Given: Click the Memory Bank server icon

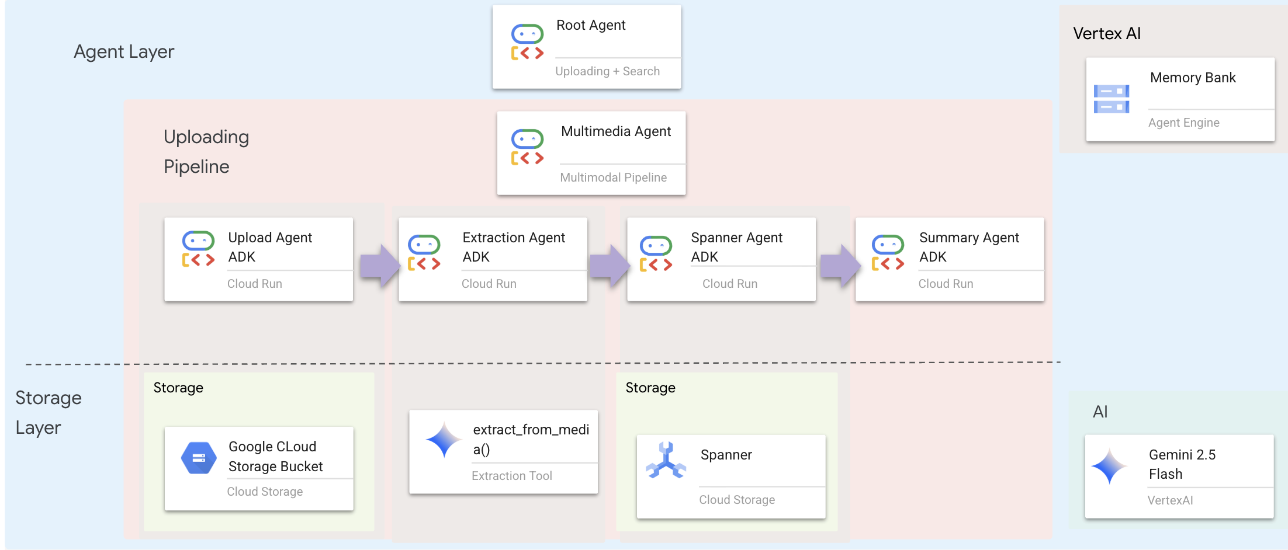Looking at the screenshot, I should [x=1111, y=99].
